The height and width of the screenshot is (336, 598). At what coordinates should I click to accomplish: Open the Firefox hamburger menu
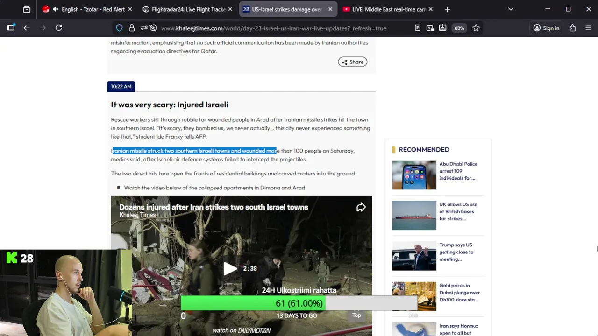[588, 28]
